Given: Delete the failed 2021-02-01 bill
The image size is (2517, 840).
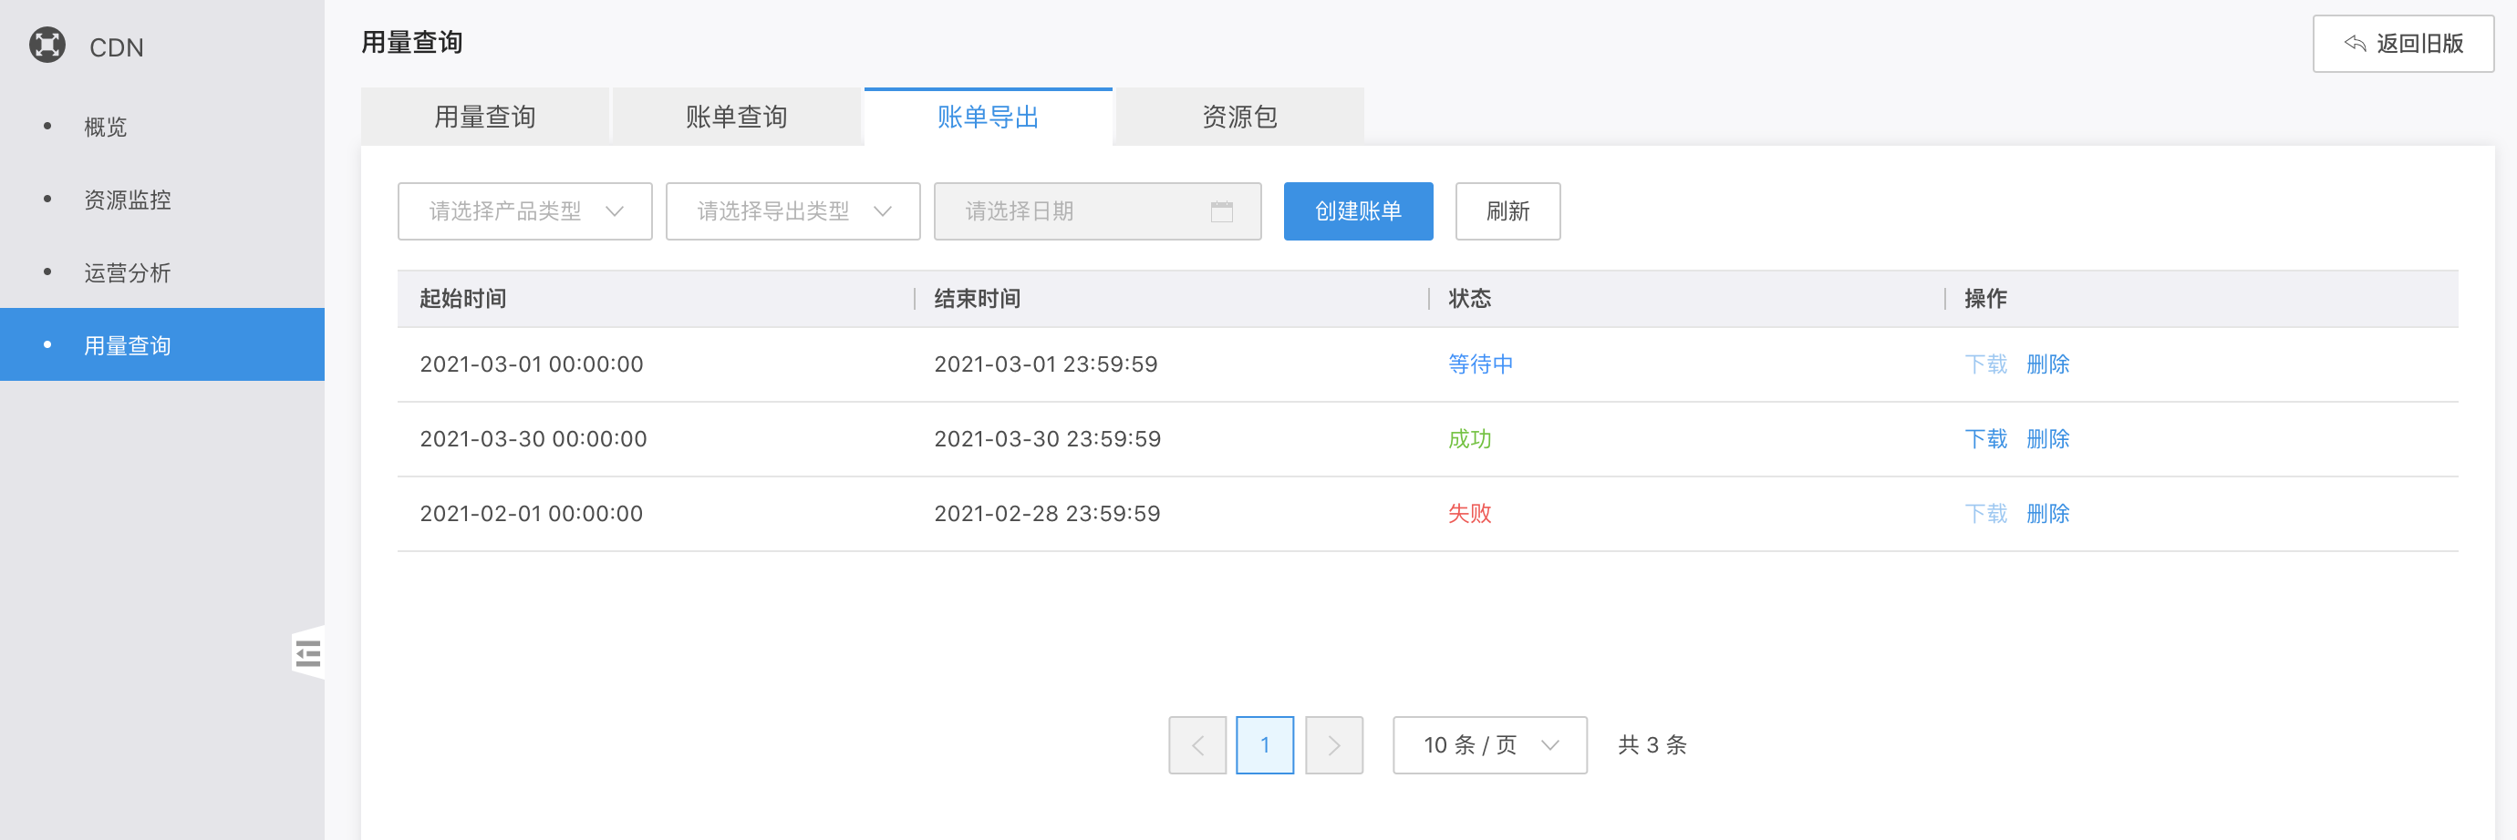Looking at the screenshot, I should coord(2047,514).
